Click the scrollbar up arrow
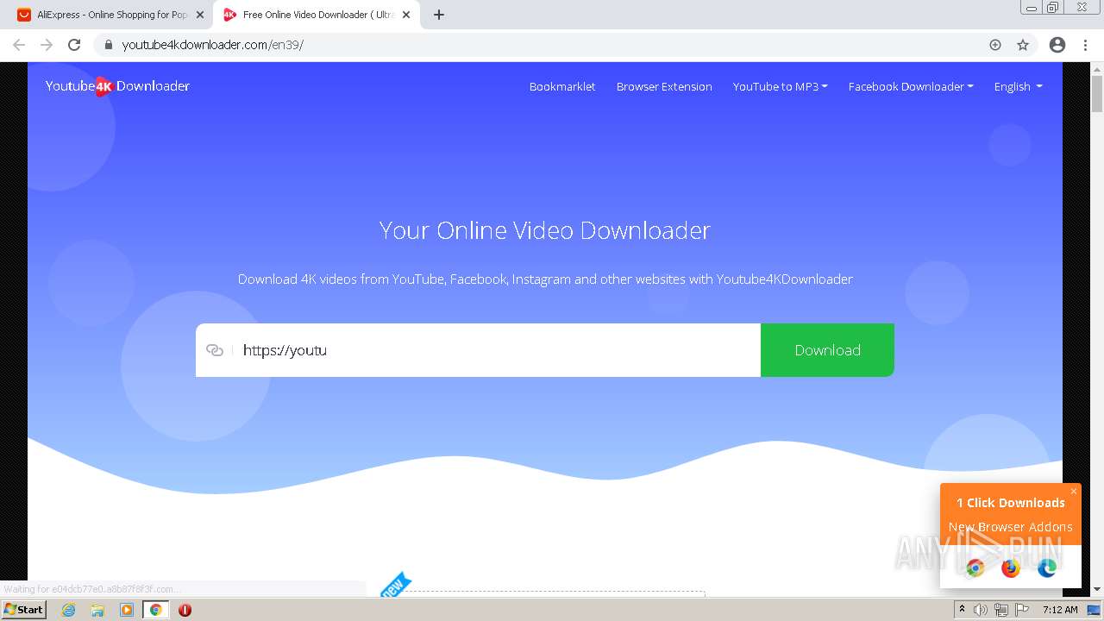Image resolution: width=1104 pixels, height=621 pixels. [x=1097, y=67]
